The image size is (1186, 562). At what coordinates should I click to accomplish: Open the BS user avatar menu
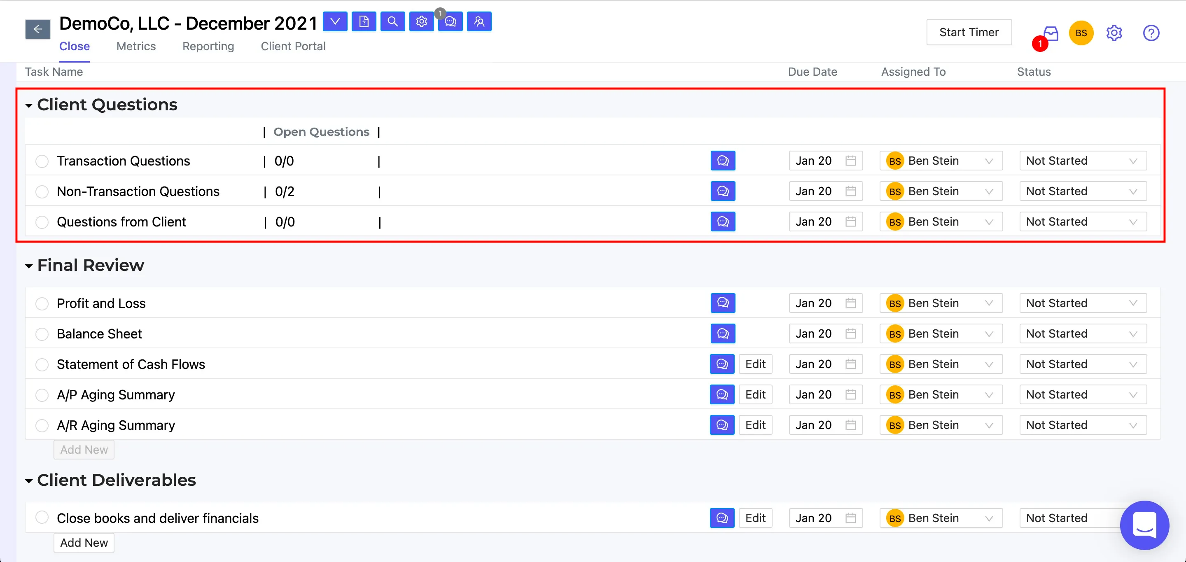coord(1081,33)
